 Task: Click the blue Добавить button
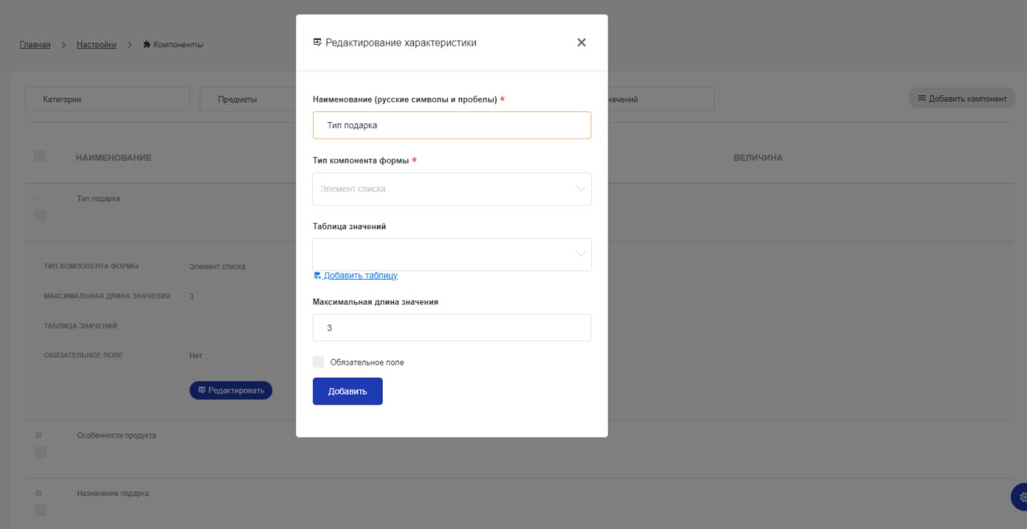(347, 391)
